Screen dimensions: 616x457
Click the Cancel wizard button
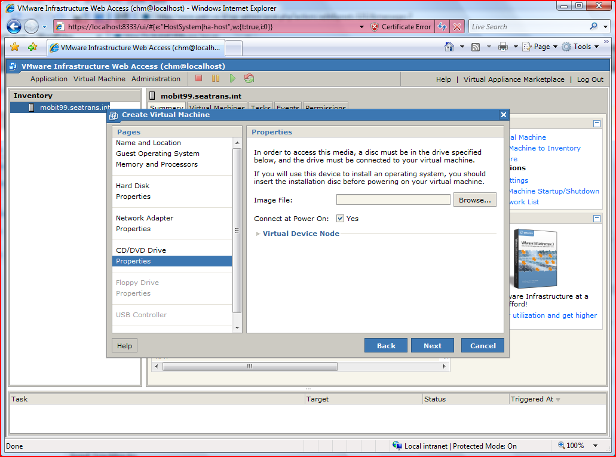482,346
